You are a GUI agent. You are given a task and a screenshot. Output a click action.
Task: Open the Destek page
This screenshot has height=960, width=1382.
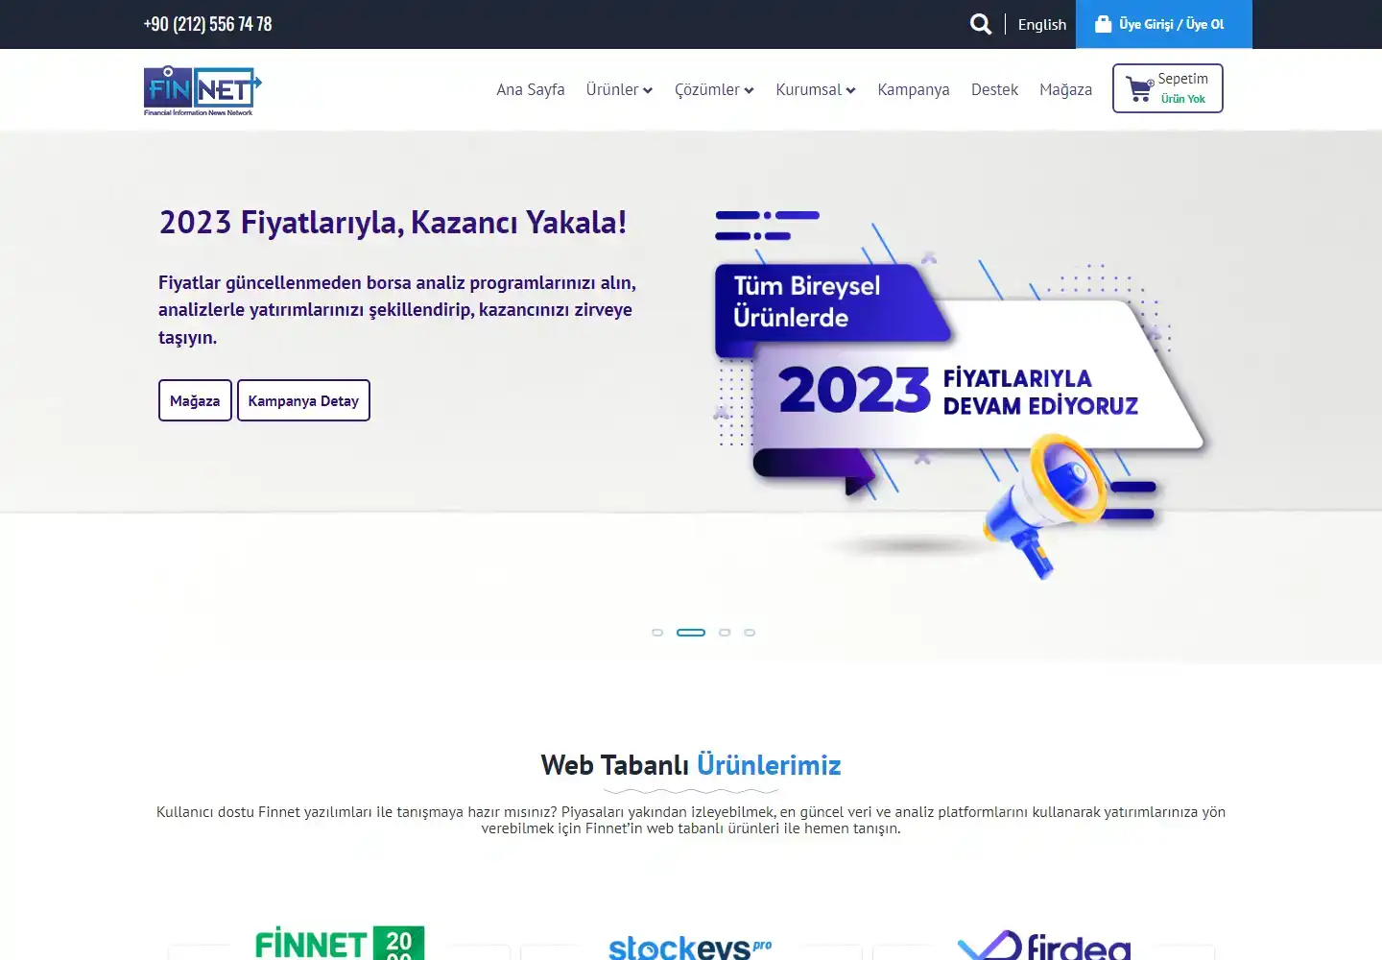994,89
